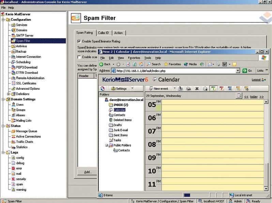Open the SMTP Server item in tree
Screen dimensions: 272x203
tap(24, 35)
